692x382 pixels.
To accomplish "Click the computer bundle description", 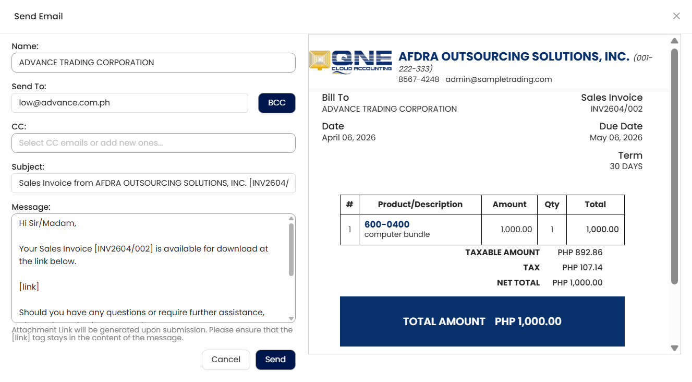I will tap(397, 234).
